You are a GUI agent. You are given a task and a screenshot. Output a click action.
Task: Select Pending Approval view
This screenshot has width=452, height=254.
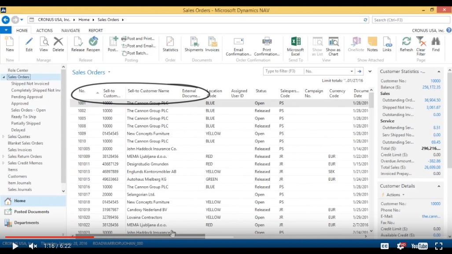click(27, 97)
